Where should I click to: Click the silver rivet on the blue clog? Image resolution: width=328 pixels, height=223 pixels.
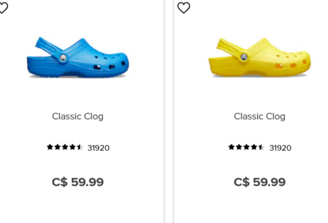click(63, 58)
